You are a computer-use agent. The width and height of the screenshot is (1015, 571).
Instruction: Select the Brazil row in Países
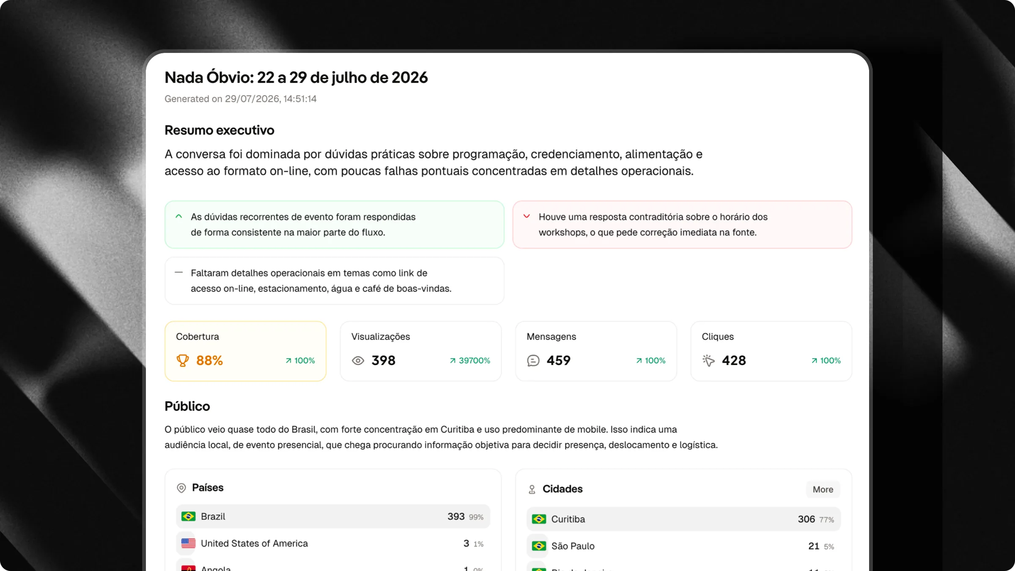point(333,516)
